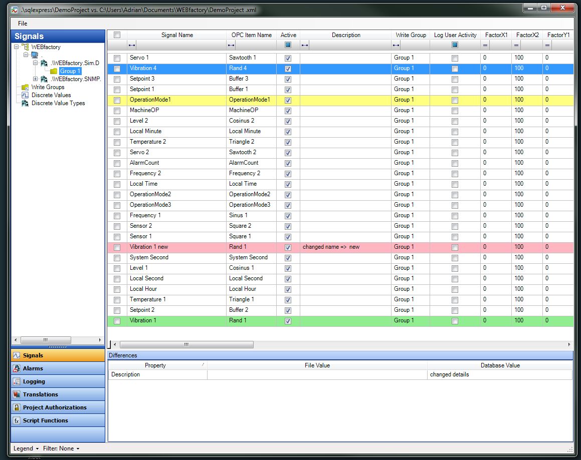Click the Translations books icon

[x=17, y=394]
